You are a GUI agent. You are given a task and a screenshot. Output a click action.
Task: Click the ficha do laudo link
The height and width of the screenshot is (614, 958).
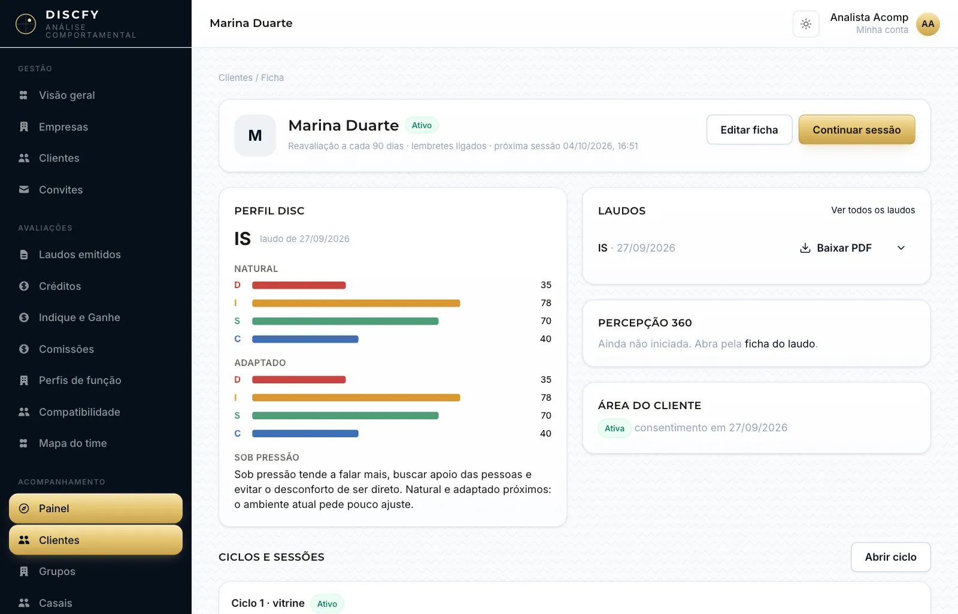pos(780,344)
